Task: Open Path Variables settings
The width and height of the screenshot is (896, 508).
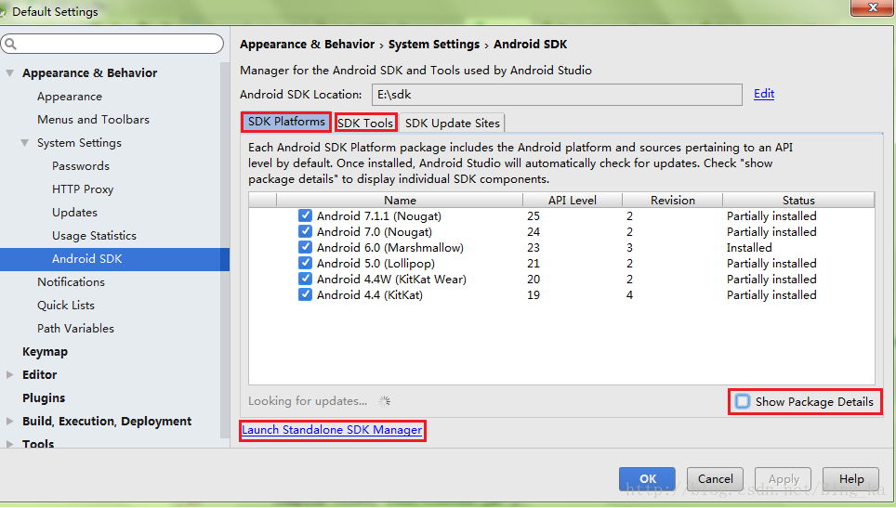Action: pos(75,329)
